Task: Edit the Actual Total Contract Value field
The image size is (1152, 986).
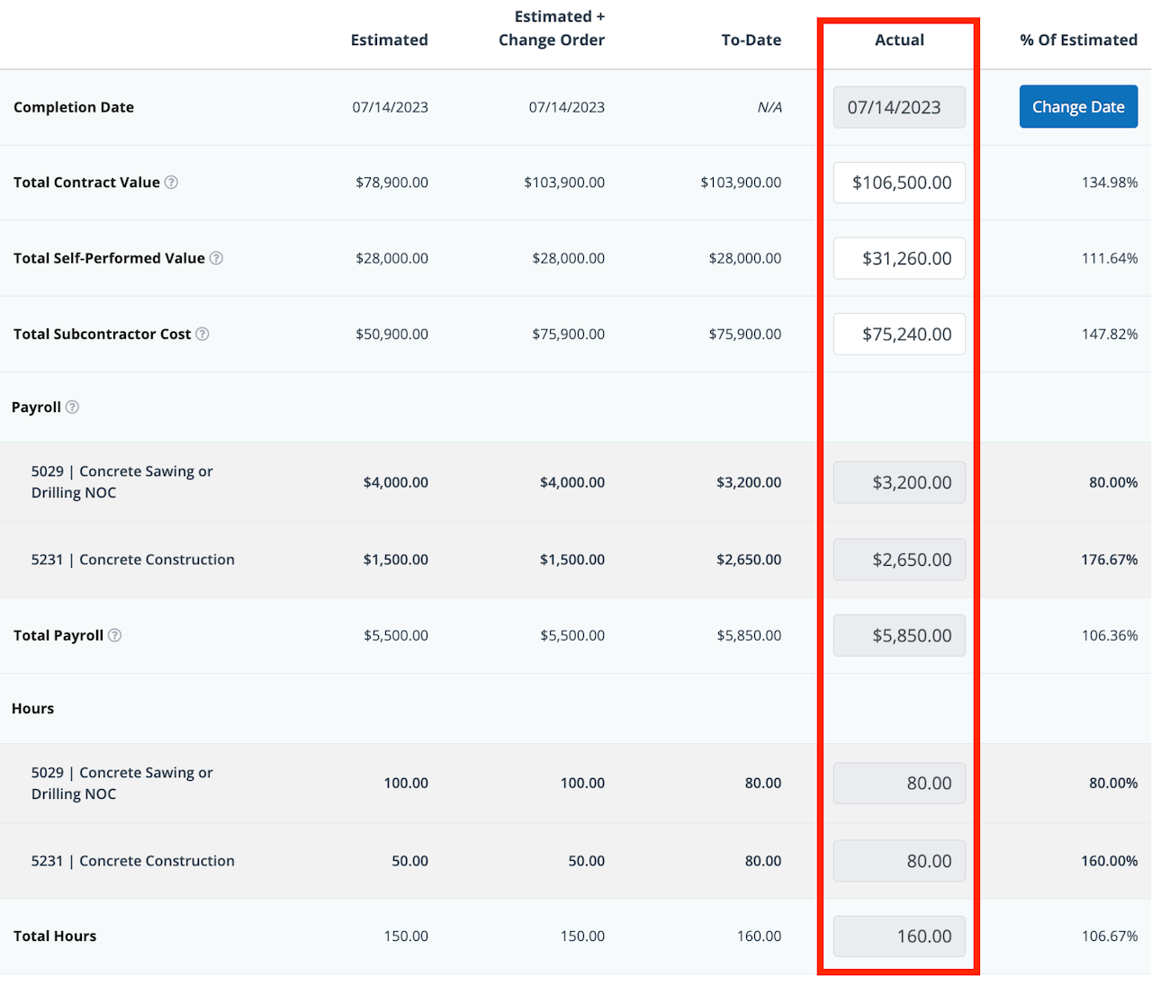Action: coord(898,183)
